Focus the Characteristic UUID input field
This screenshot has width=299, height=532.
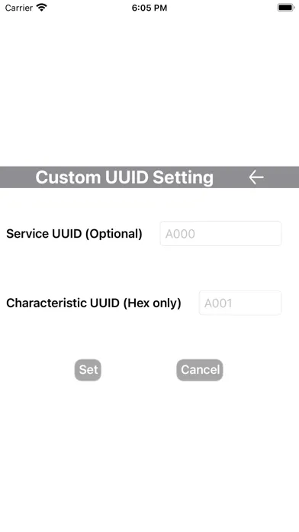click(240, 303)
